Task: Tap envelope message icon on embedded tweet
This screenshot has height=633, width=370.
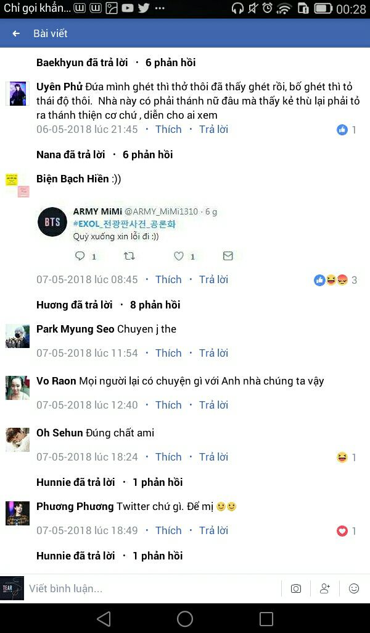Action: click(x=228, y=256)
